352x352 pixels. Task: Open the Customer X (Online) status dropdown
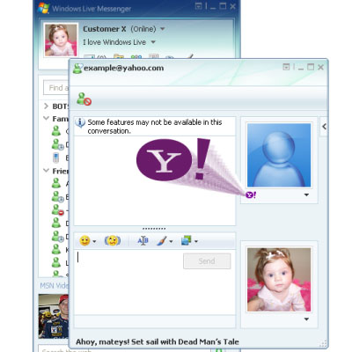[x=163, y=29]
